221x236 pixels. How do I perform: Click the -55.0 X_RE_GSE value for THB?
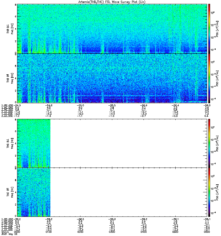tap(80, 105)
